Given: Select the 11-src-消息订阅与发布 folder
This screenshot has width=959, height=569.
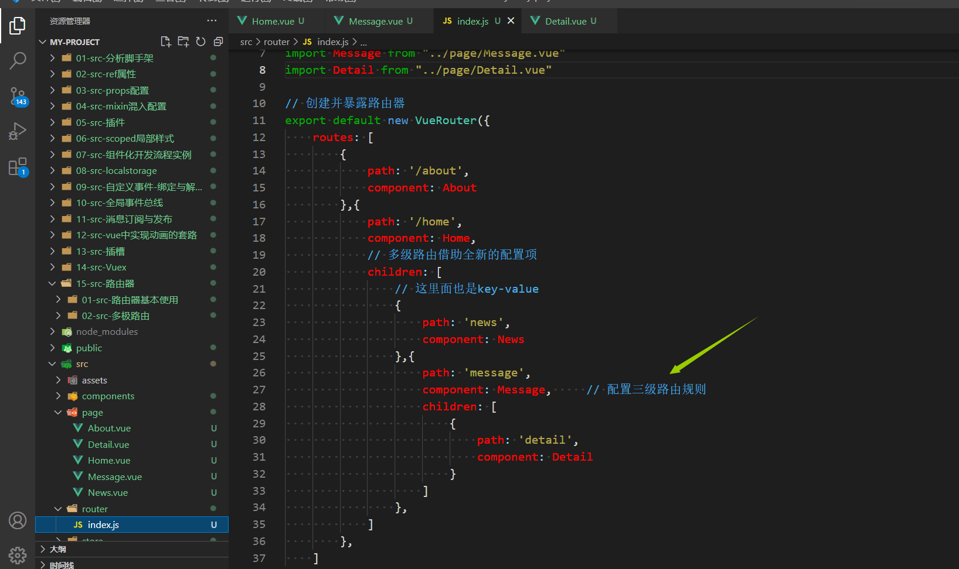Looking at the screenshot, I should point(132,219).
